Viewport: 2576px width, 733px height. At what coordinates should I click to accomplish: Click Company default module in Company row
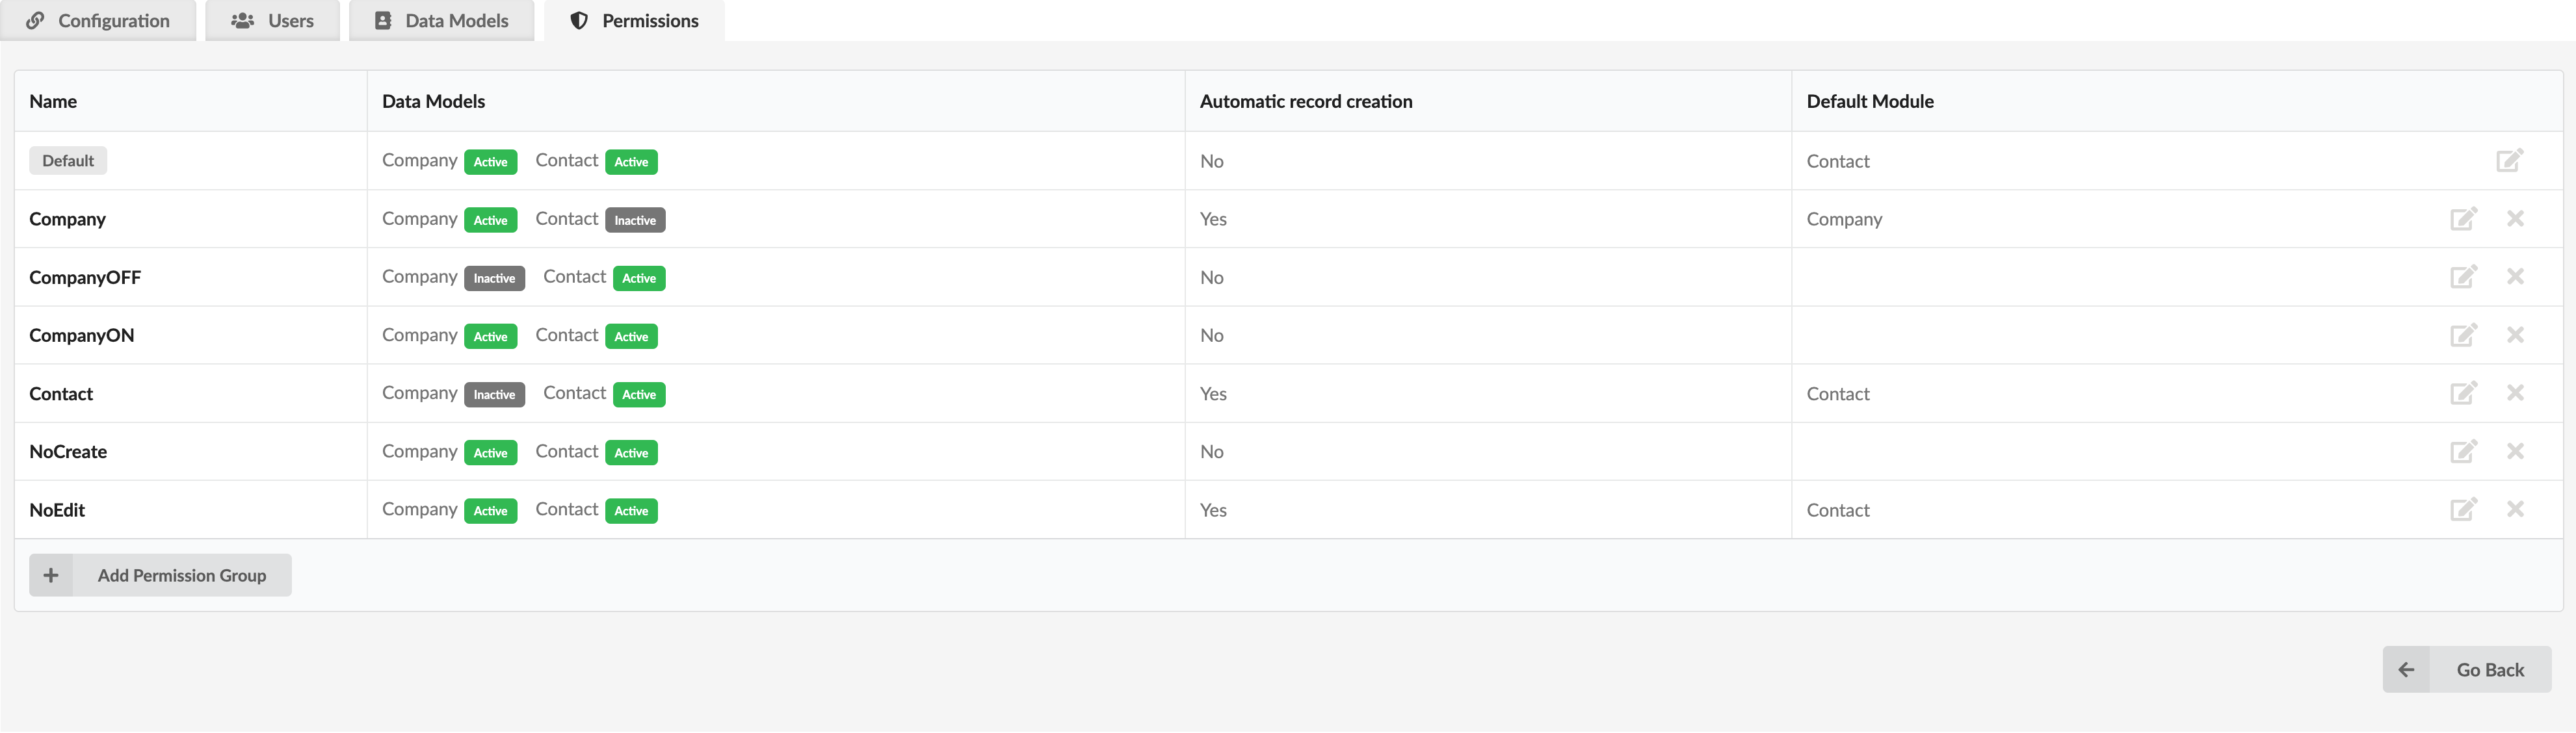tap(1844, 219)
